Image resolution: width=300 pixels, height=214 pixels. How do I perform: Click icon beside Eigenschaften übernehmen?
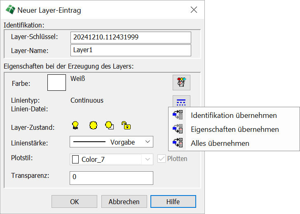pos(178,129)
